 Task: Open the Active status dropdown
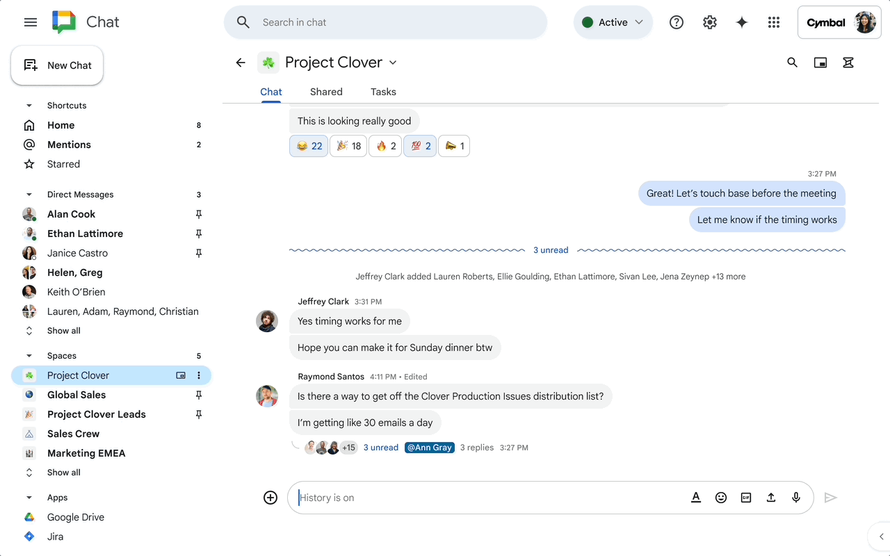[613, 22]
